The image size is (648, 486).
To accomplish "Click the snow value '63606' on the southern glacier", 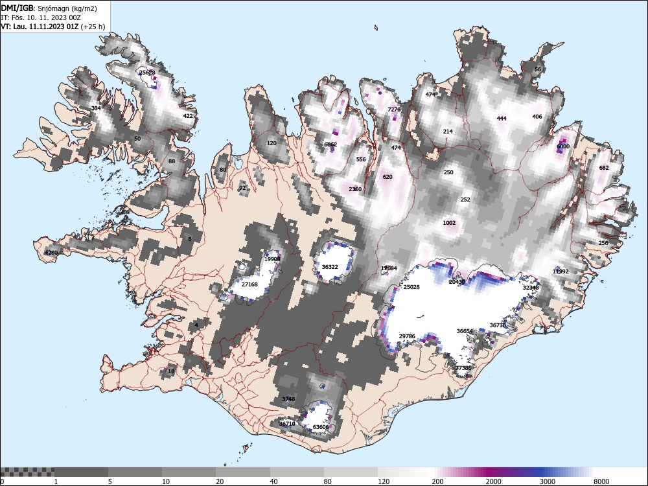I will [x=321, y=427].
